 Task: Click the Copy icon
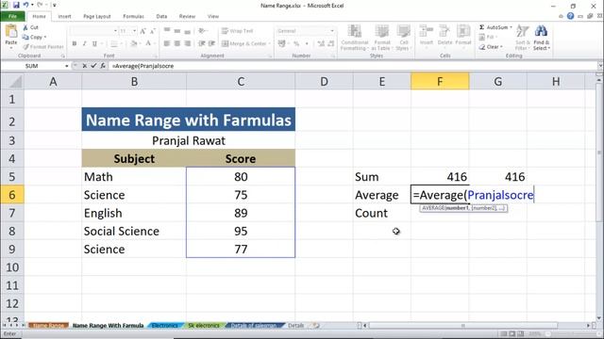[25, 38]
